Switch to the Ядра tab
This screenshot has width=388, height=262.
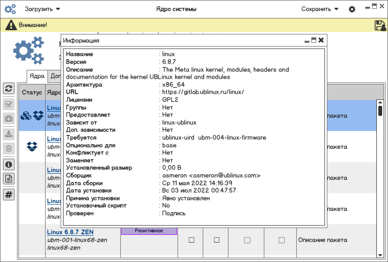[37, 76]
